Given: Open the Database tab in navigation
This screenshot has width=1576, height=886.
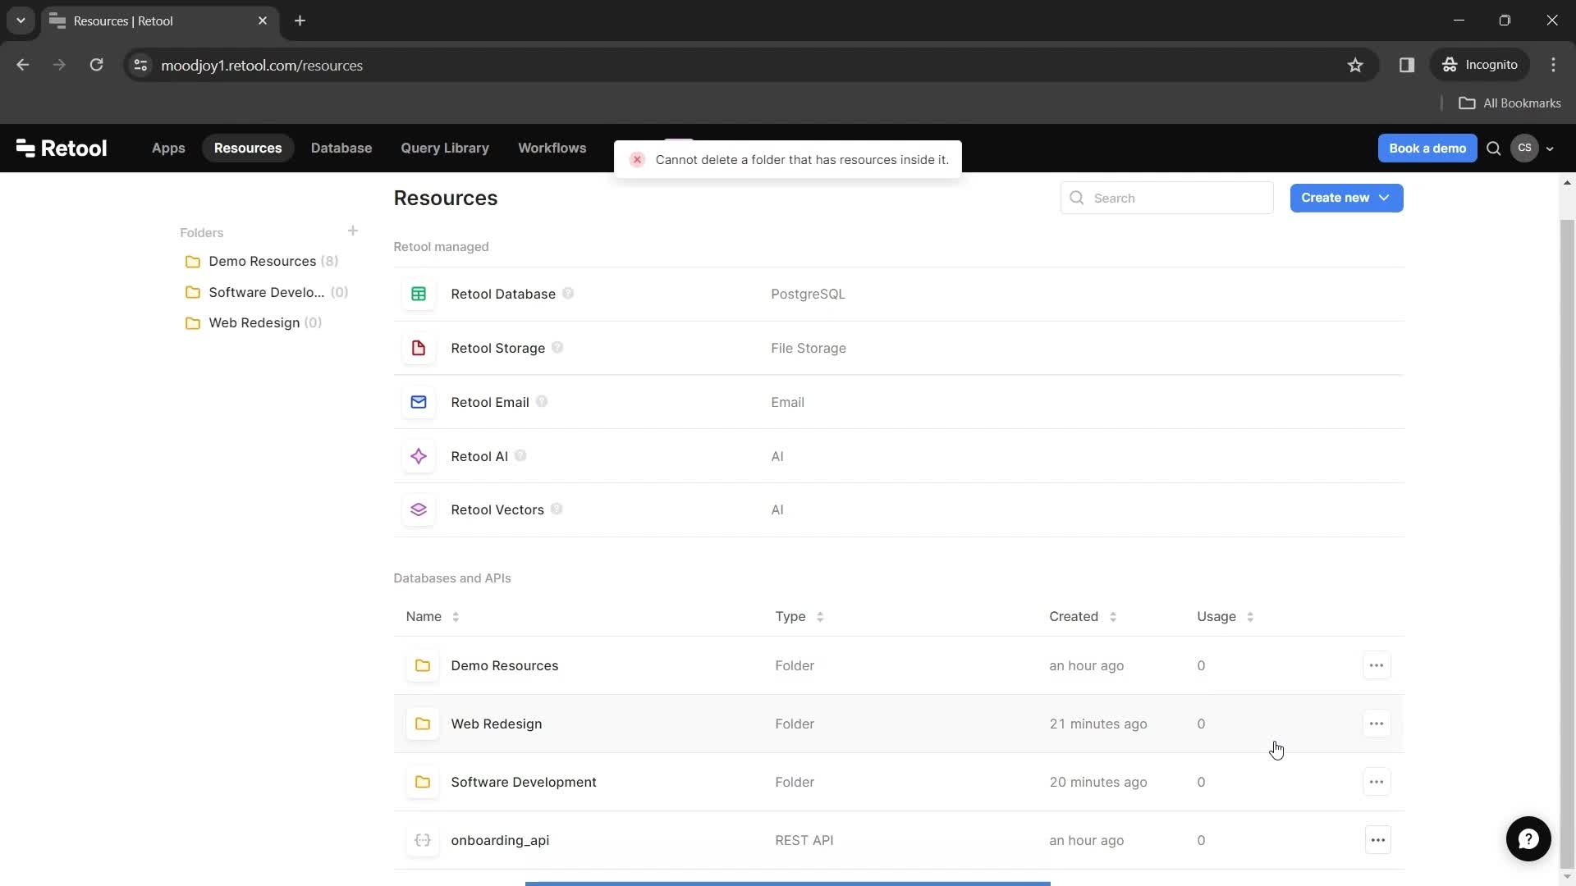Looking at the screenshot, I should click(x=341, y=147).
